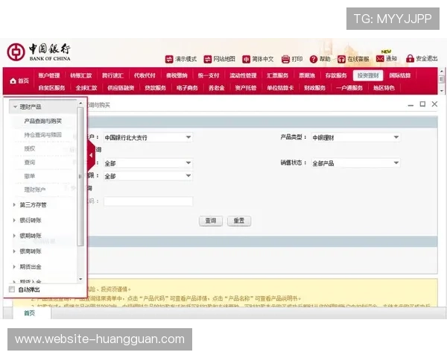The image size is (447, 358).
Task: Open the 网站地图 site map icon
Action: 208,59
